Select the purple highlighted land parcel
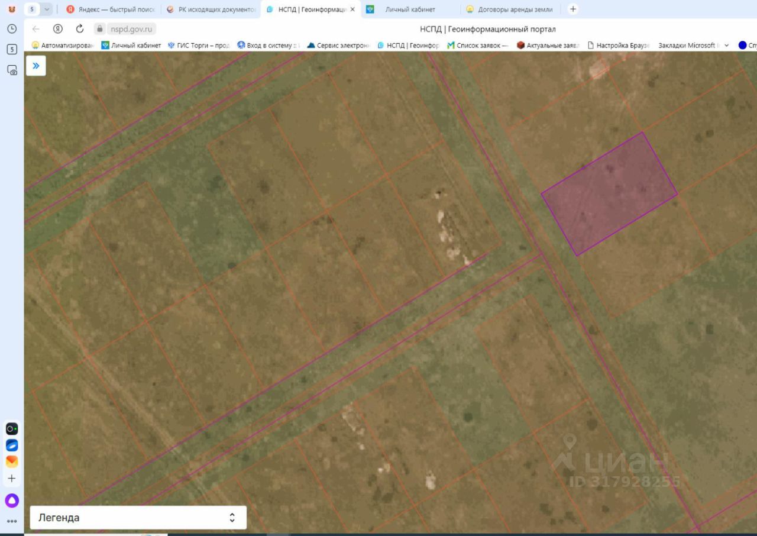 coord(609,194)
